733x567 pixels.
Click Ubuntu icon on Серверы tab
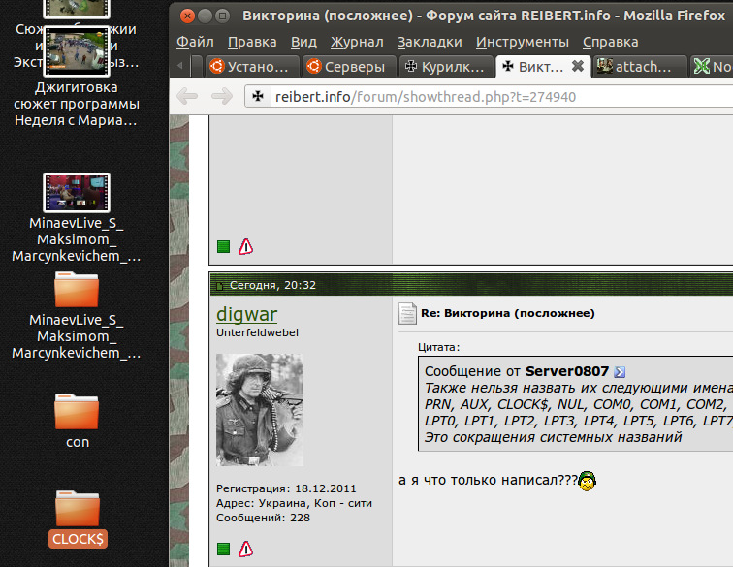[x=314, y=66]
